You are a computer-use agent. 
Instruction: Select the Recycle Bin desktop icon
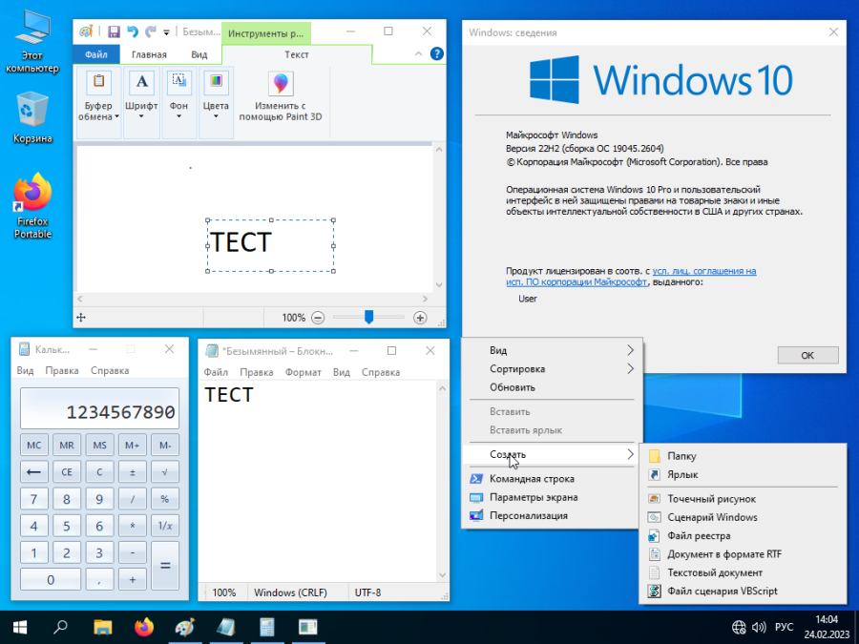pos(32,117)
